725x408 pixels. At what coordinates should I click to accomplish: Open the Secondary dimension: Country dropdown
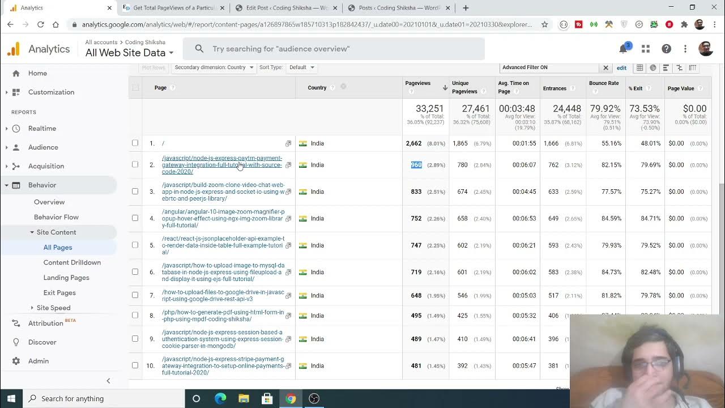pyautogui.click(x=214, y=67)
